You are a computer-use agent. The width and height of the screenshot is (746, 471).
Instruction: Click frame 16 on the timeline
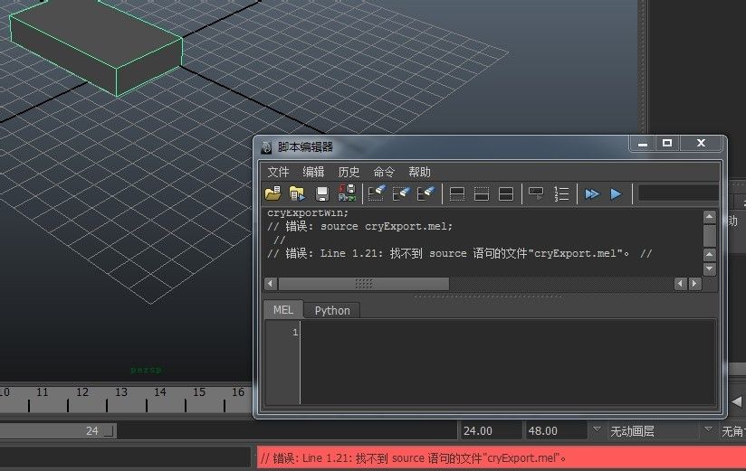[238, 392]
